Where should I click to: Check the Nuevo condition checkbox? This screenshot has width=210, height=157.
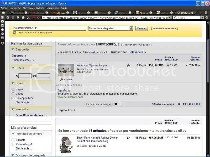13,89
